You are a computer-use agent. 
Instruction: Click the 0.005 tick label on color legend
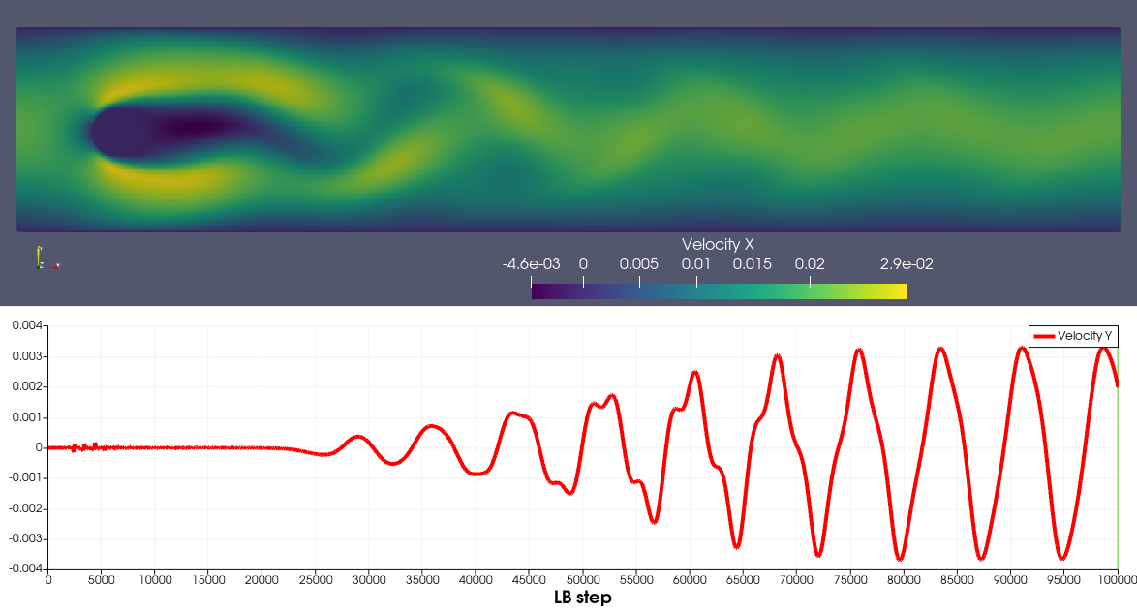639,263
